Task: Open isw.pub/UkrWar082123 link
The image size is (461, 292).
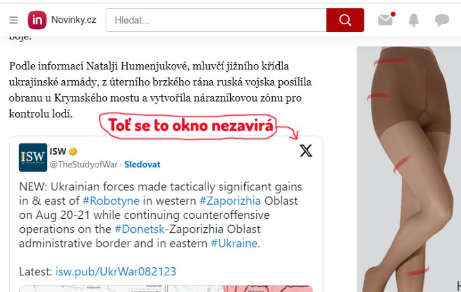Action: click(116, 272)
